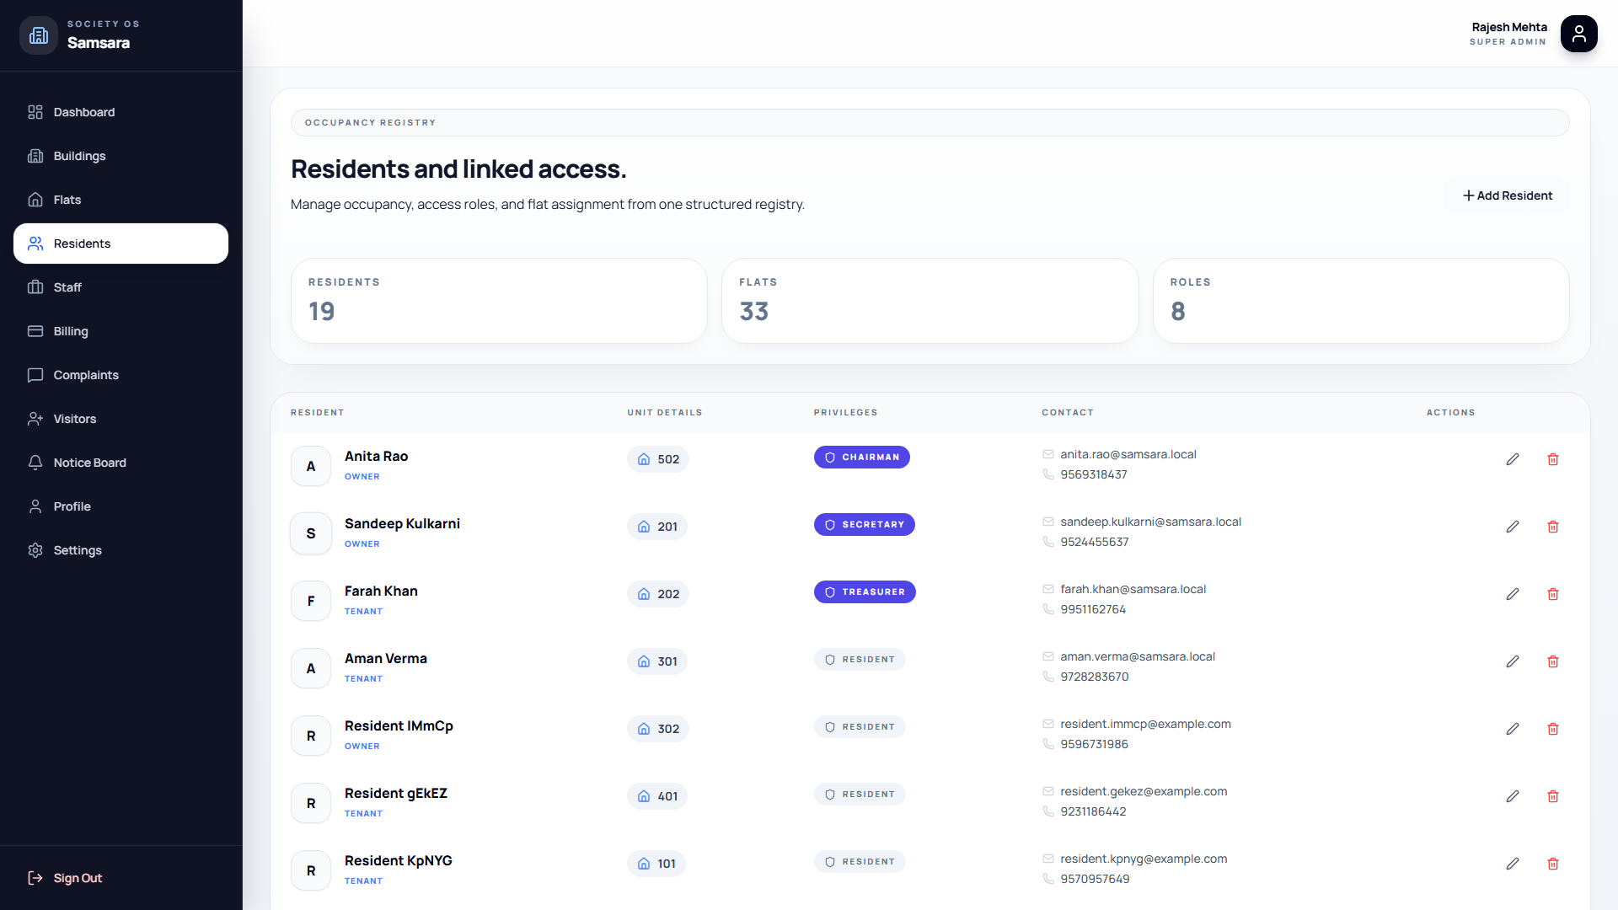This screenshot has width=1618, height=910.
Task: Click the edit pencil for Anita Rao
Action: (x=1513, y=459)
